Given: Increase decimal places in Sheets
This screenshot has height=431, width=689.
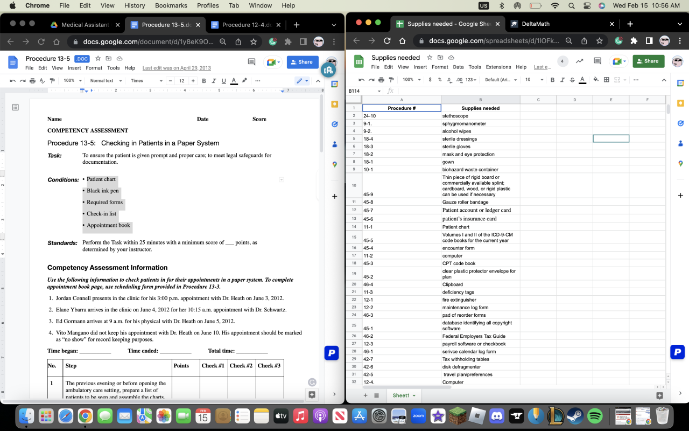Looking at the screenshot, I should (459, 80).
